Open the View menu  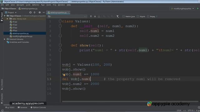click(13, 5)
